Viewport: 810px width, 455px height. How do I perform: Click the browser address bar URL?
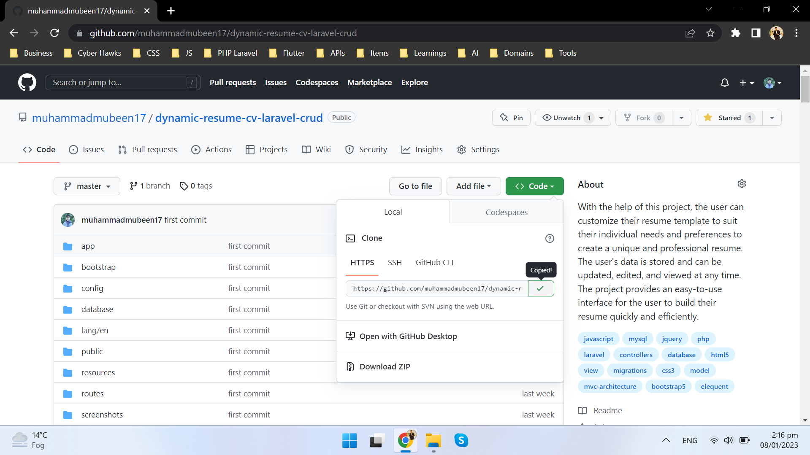[x=223, y=33]
